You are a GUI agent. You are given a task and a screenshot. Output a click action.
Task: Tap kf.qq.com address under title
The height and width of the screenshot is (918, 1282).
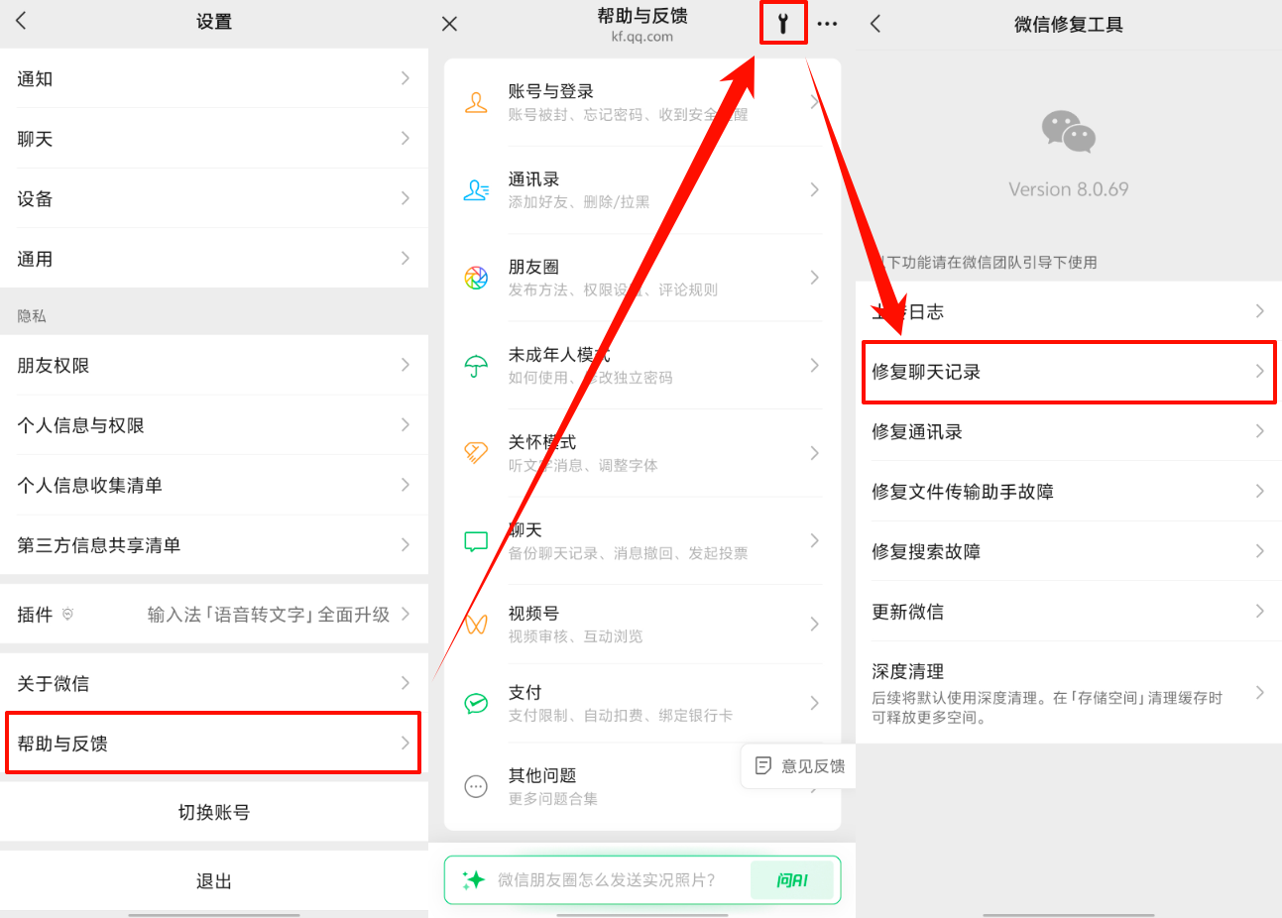pyautogui.click(x=641, y=37)
